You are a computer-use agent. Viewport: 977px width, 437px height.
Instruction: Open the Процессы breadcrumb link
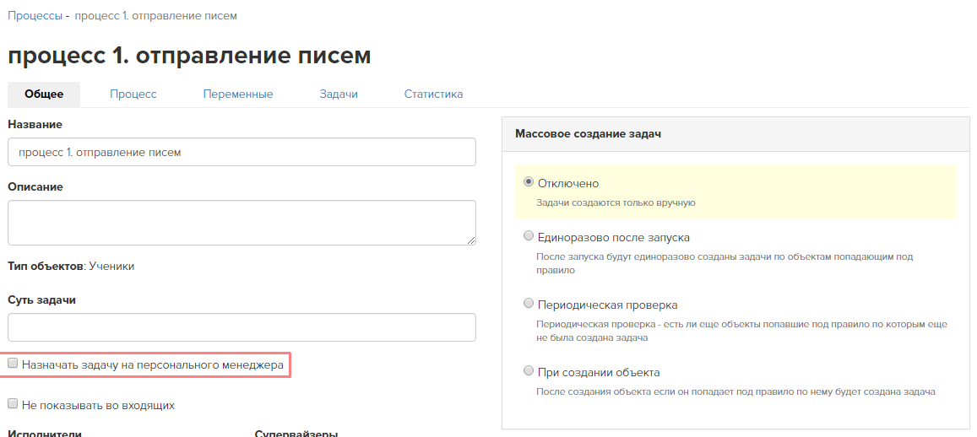point(35,15)
